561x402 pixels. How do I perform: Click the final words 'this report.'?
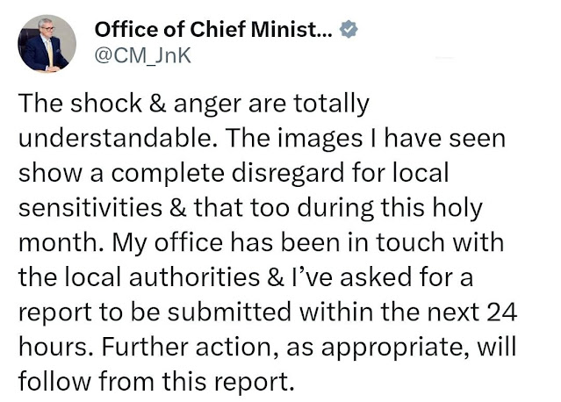click(x=228, y=383)
